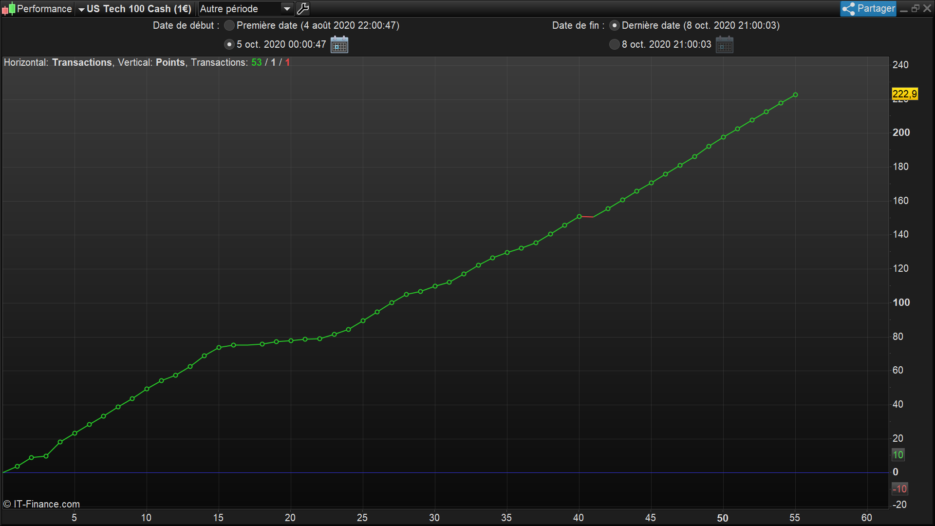Minimize the Performance window

click(x=904, y=9)
